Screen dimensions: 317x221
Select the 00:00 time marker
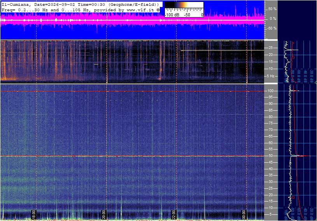point(244,214)
